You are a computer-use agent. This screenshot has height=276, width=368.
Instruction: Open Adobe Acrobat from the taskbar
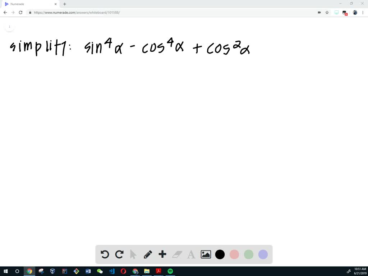(158, 271)
